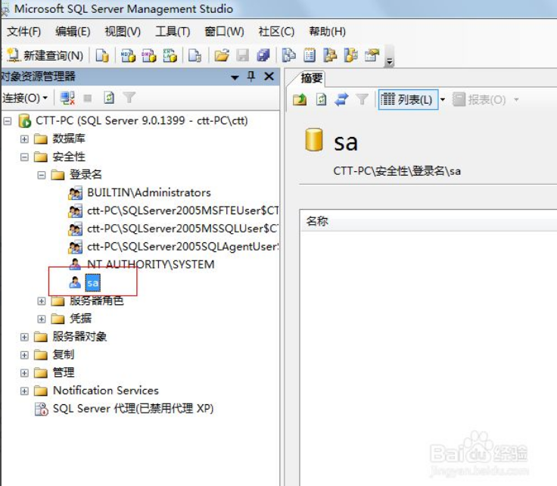Open the Edit (编辑) menu

click(x=73, y=32)
